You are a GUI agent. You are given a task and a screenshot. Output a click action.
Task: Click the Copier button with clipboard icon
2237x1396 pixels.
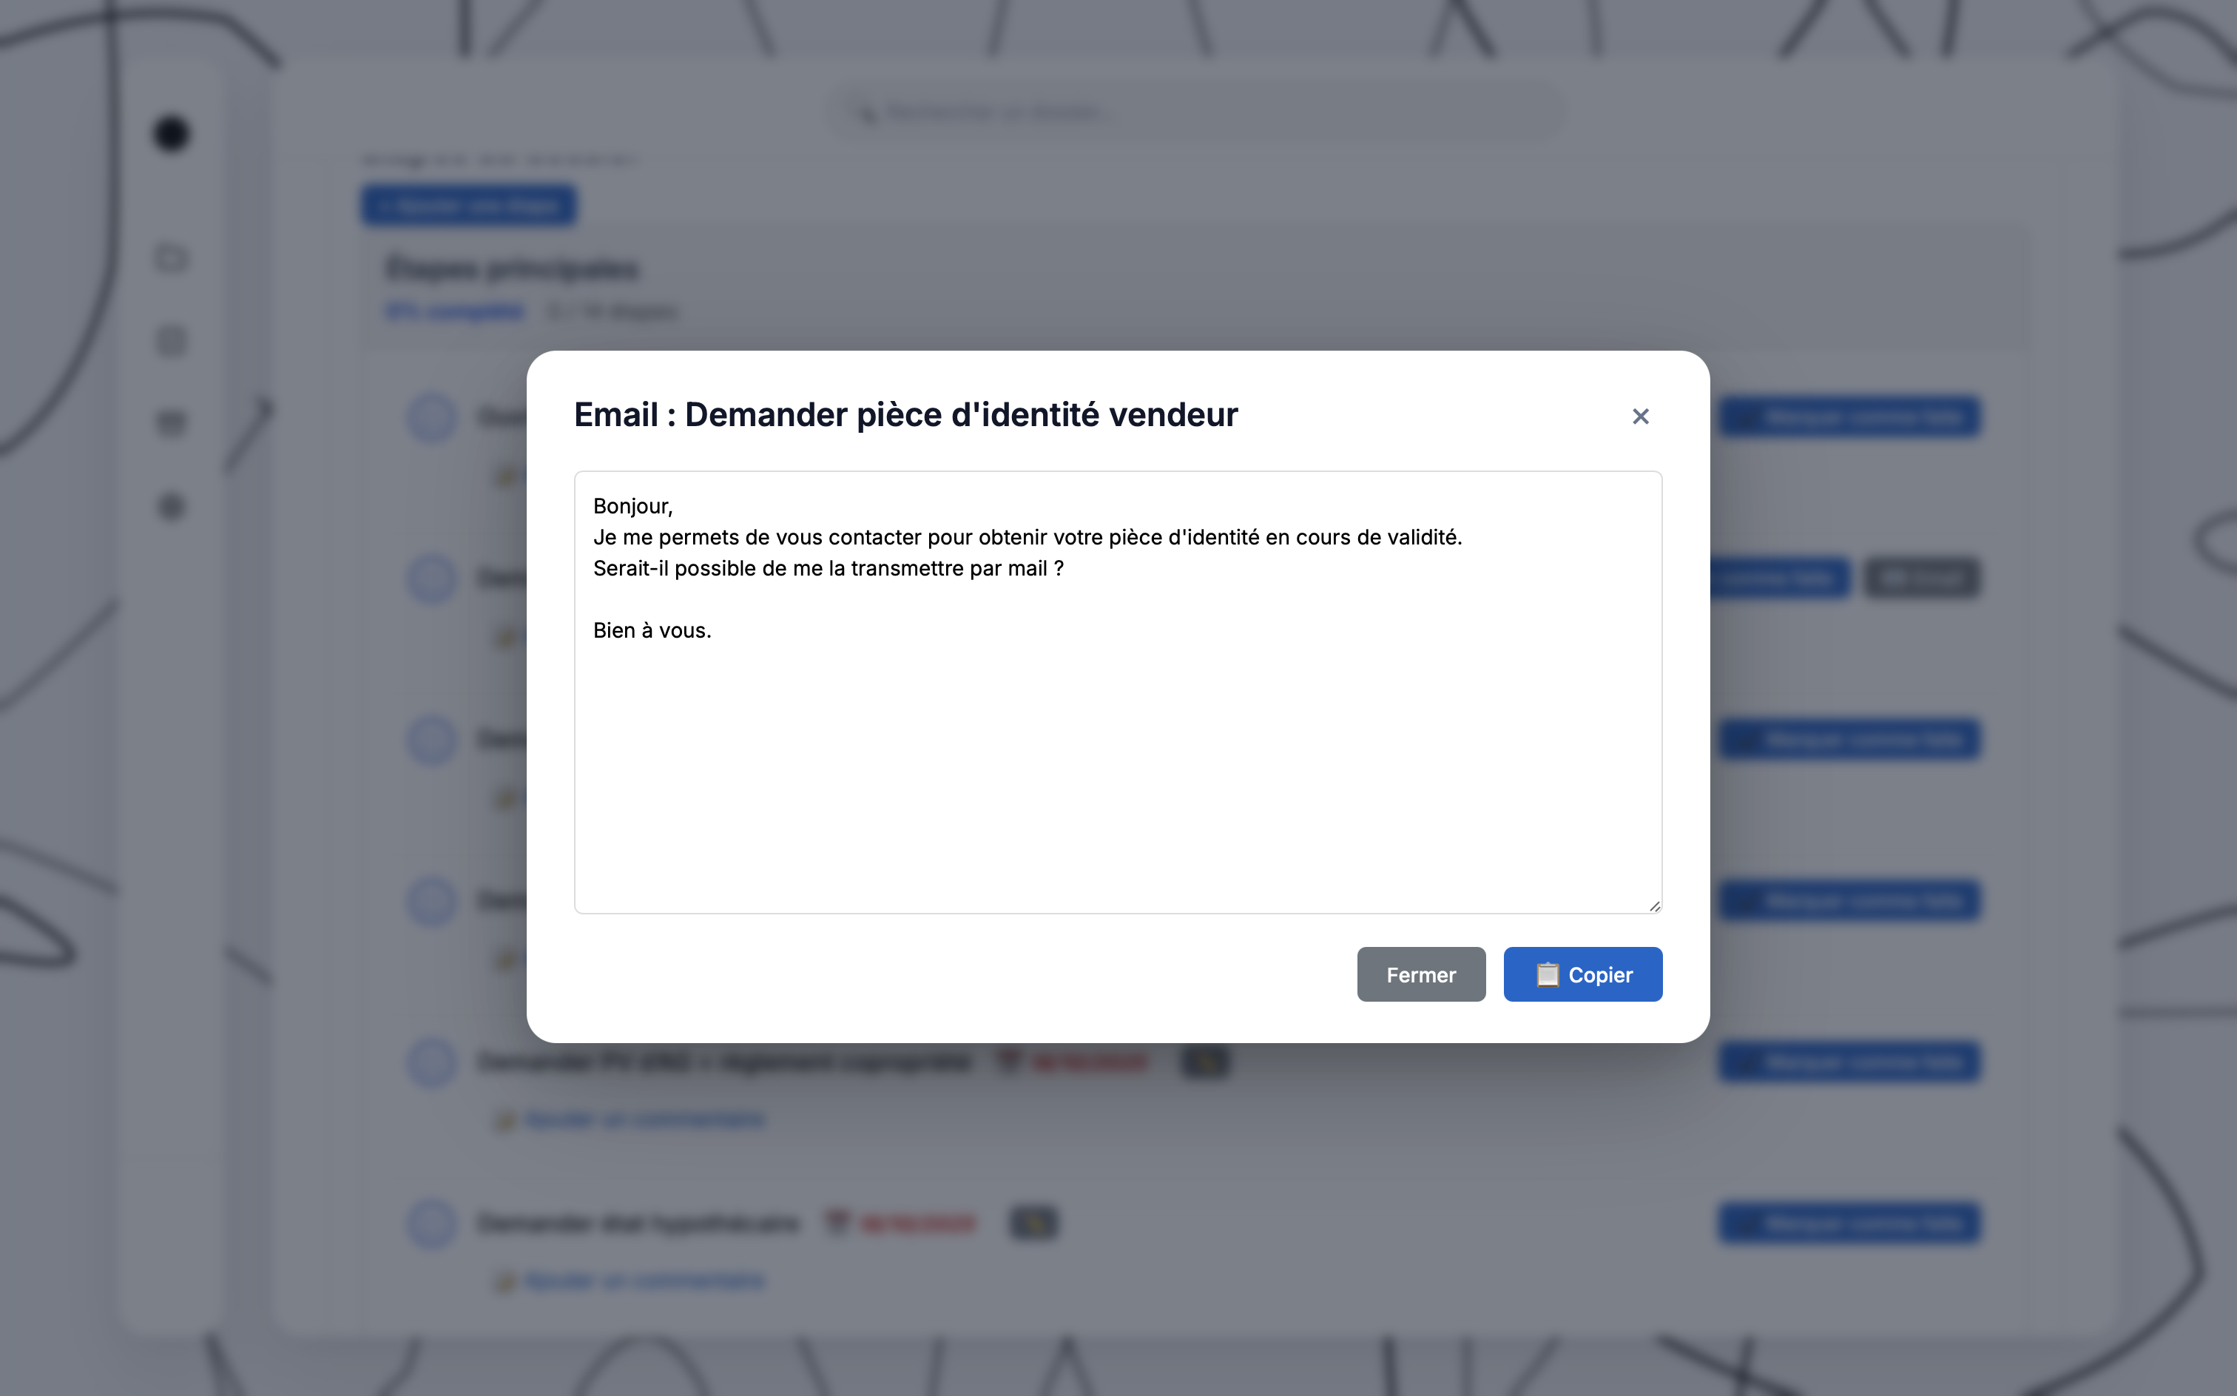point(1582,974)
